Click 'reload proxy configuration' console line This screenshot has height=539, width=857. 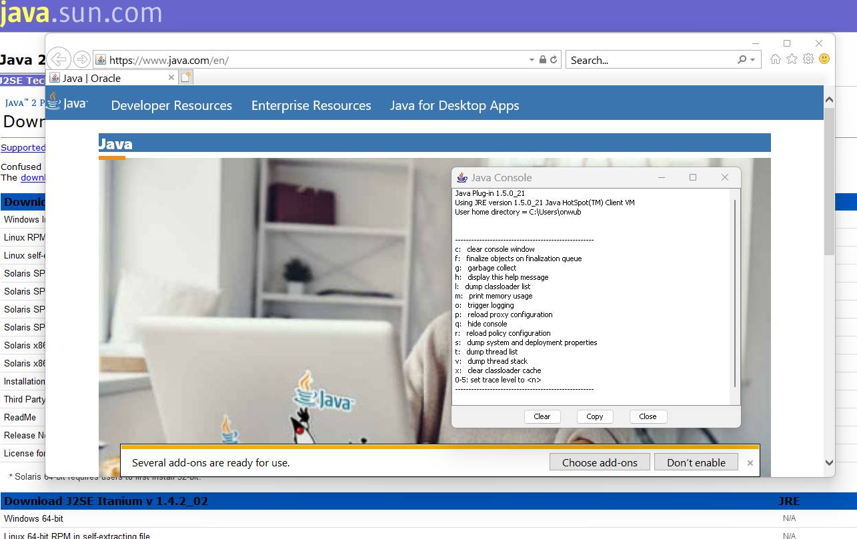click(x=504, y=314)
